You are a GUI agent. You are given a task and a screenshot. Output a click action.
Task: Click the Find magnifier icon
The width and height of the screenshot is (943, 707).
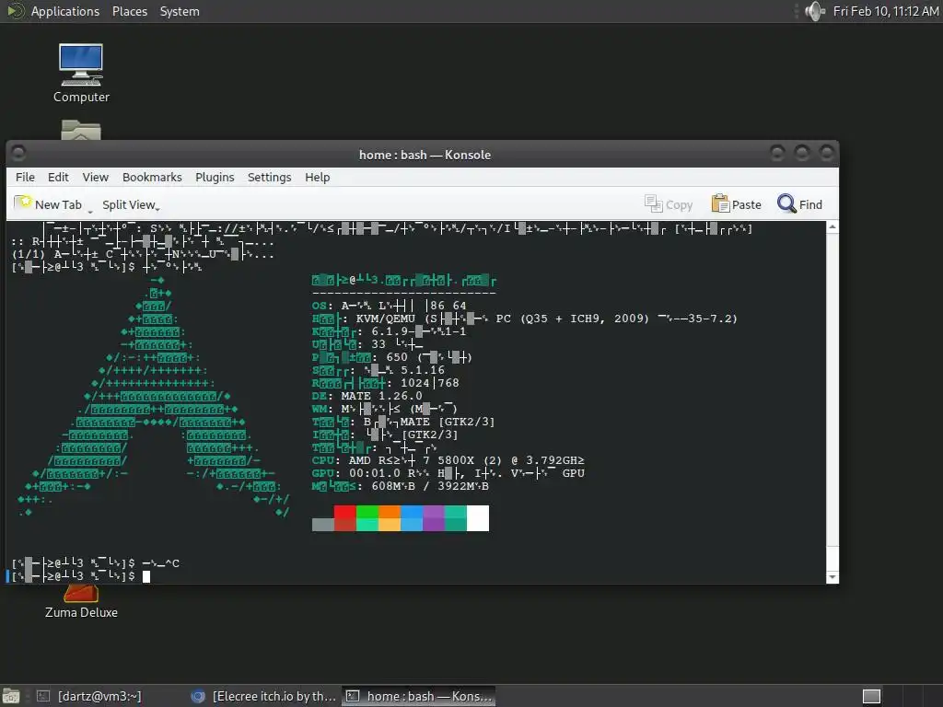786,203
